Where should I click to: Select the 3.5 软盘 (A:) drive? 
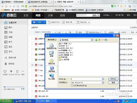(x=65, y=44)
